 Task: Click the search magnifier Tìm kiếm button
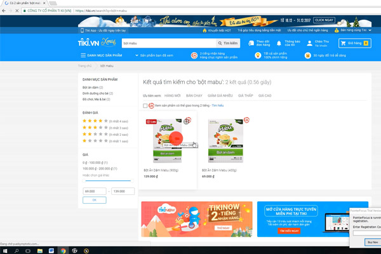[228, 43]
